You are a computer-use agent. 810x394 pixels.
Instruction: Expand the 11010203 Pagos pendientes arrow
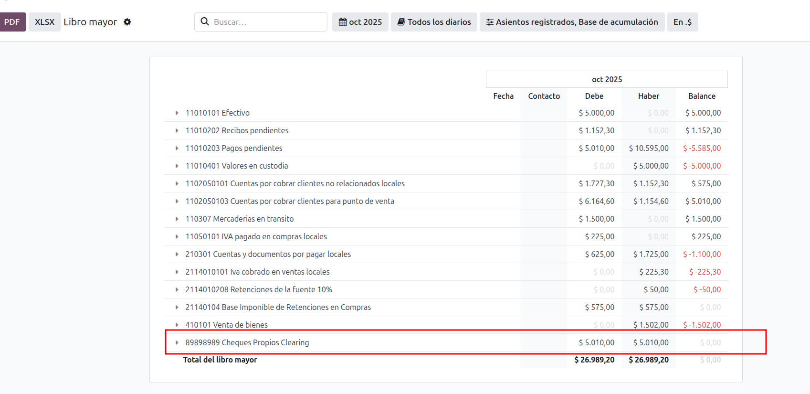click(177, 149)
